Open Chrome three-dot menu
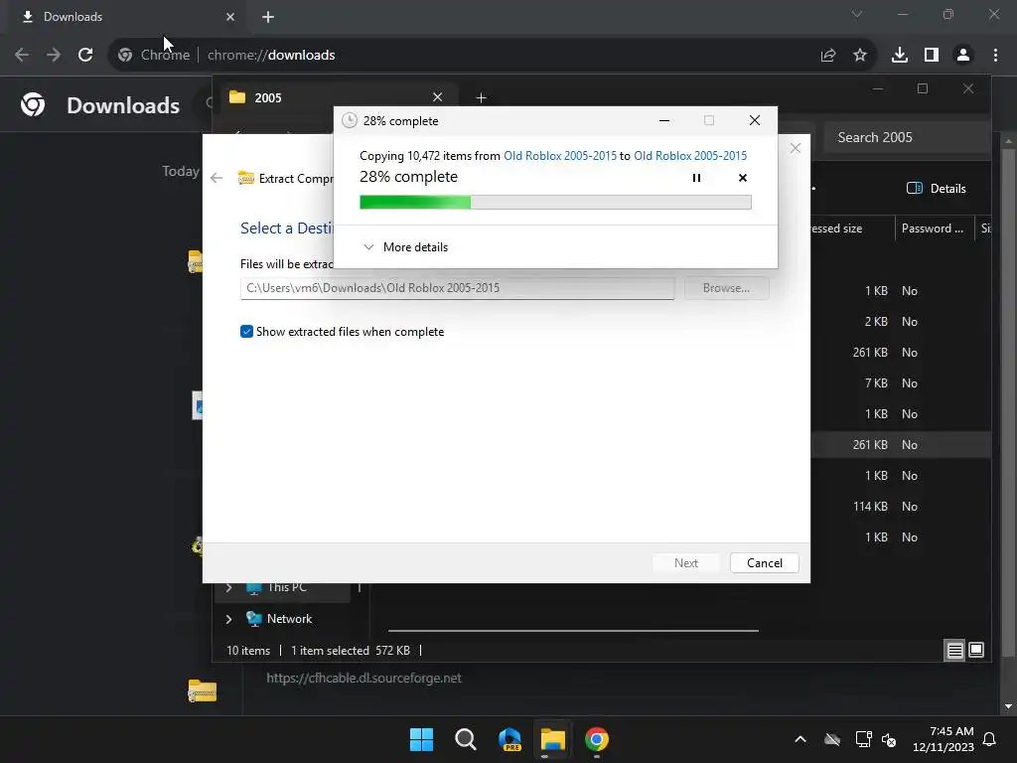This screenshot has width=1017, height=763. click(x=995, y=56)
